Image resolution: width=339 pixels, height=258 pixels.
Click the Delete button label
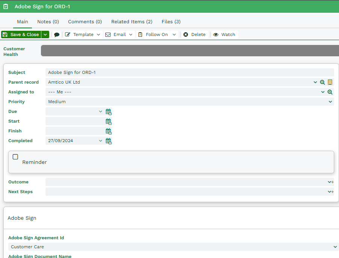pos(198,34)
